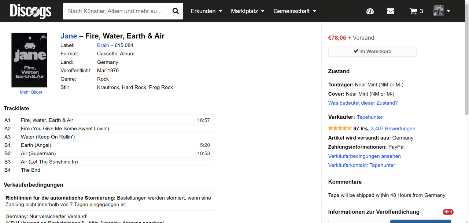The width and height of the screenshot is (469, 223).
Task: Click the Jane album cover thumbnail
Action: click(x=29, y=60)
